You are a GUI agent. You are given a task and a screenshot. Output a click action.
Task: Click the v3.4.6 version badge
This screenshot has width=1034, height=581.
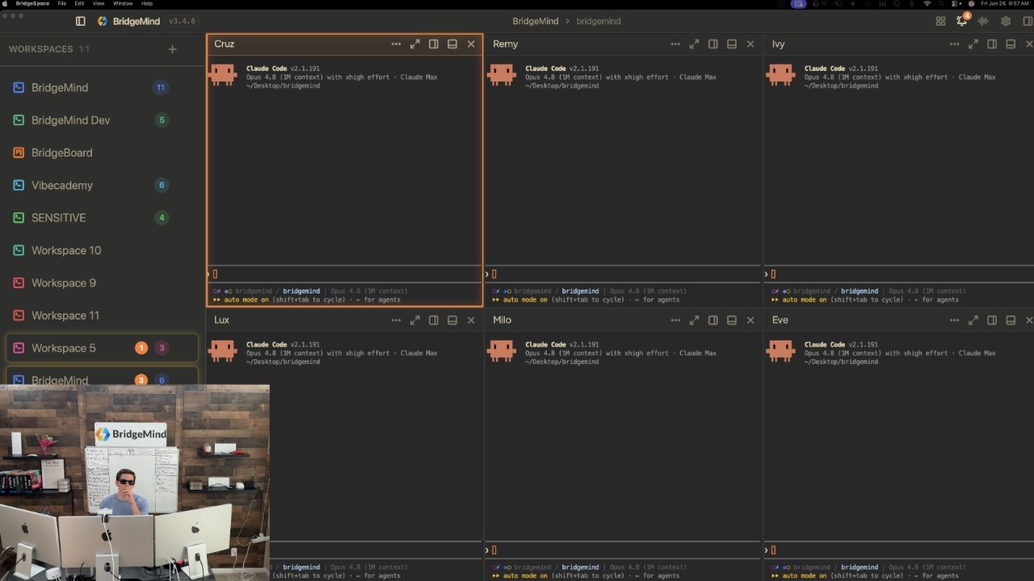point(182,21)
